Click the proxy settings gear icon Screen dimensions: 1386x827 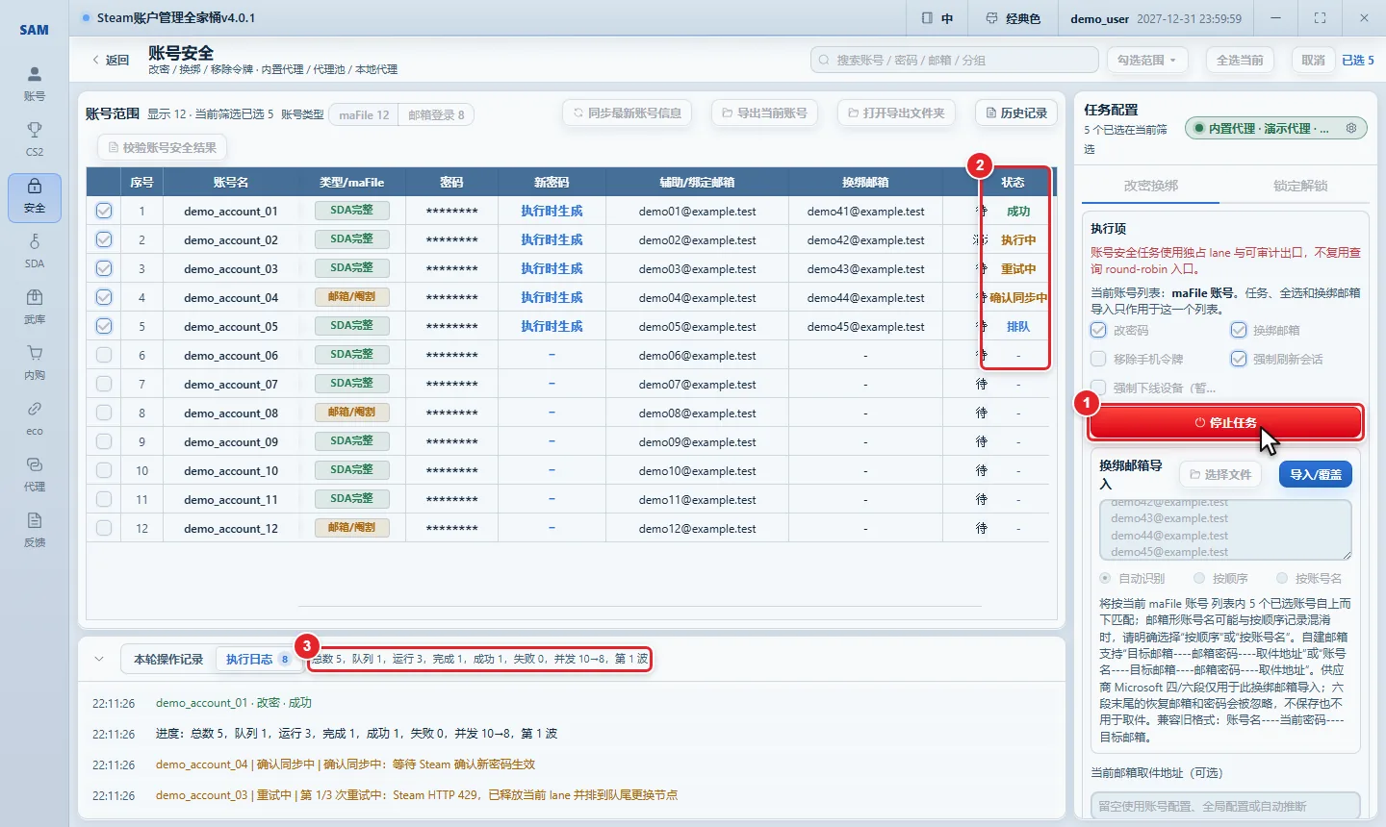pyautogui.click(x=1351, y=128)
